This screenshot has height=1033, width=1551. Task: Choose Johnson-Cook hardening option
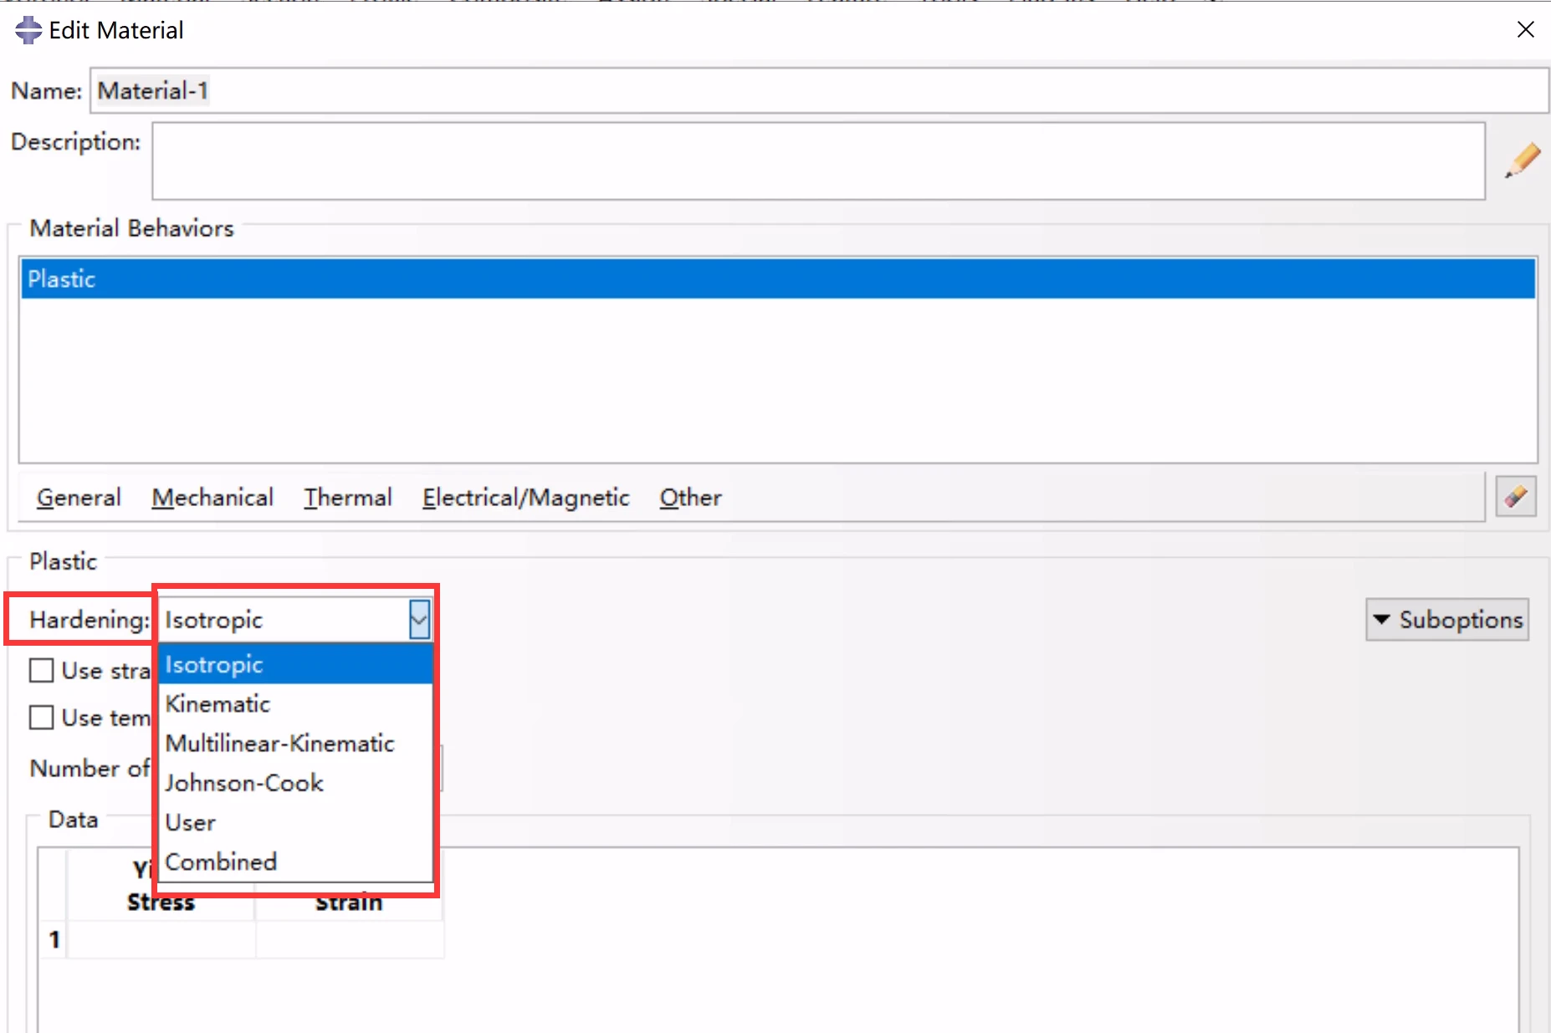click(x=295, y=782)
